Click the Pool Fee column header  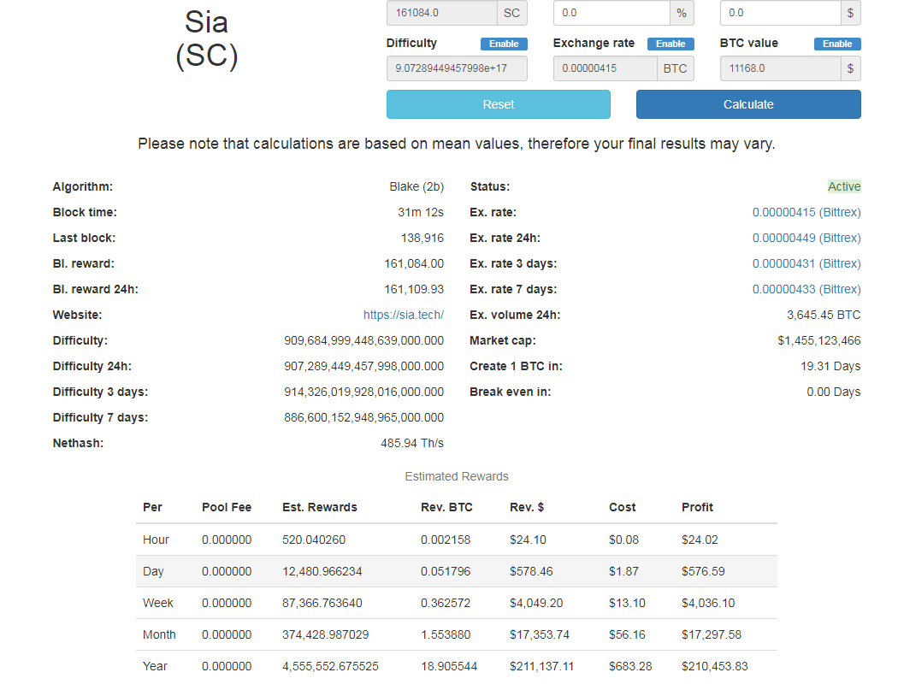click(227, 507)
